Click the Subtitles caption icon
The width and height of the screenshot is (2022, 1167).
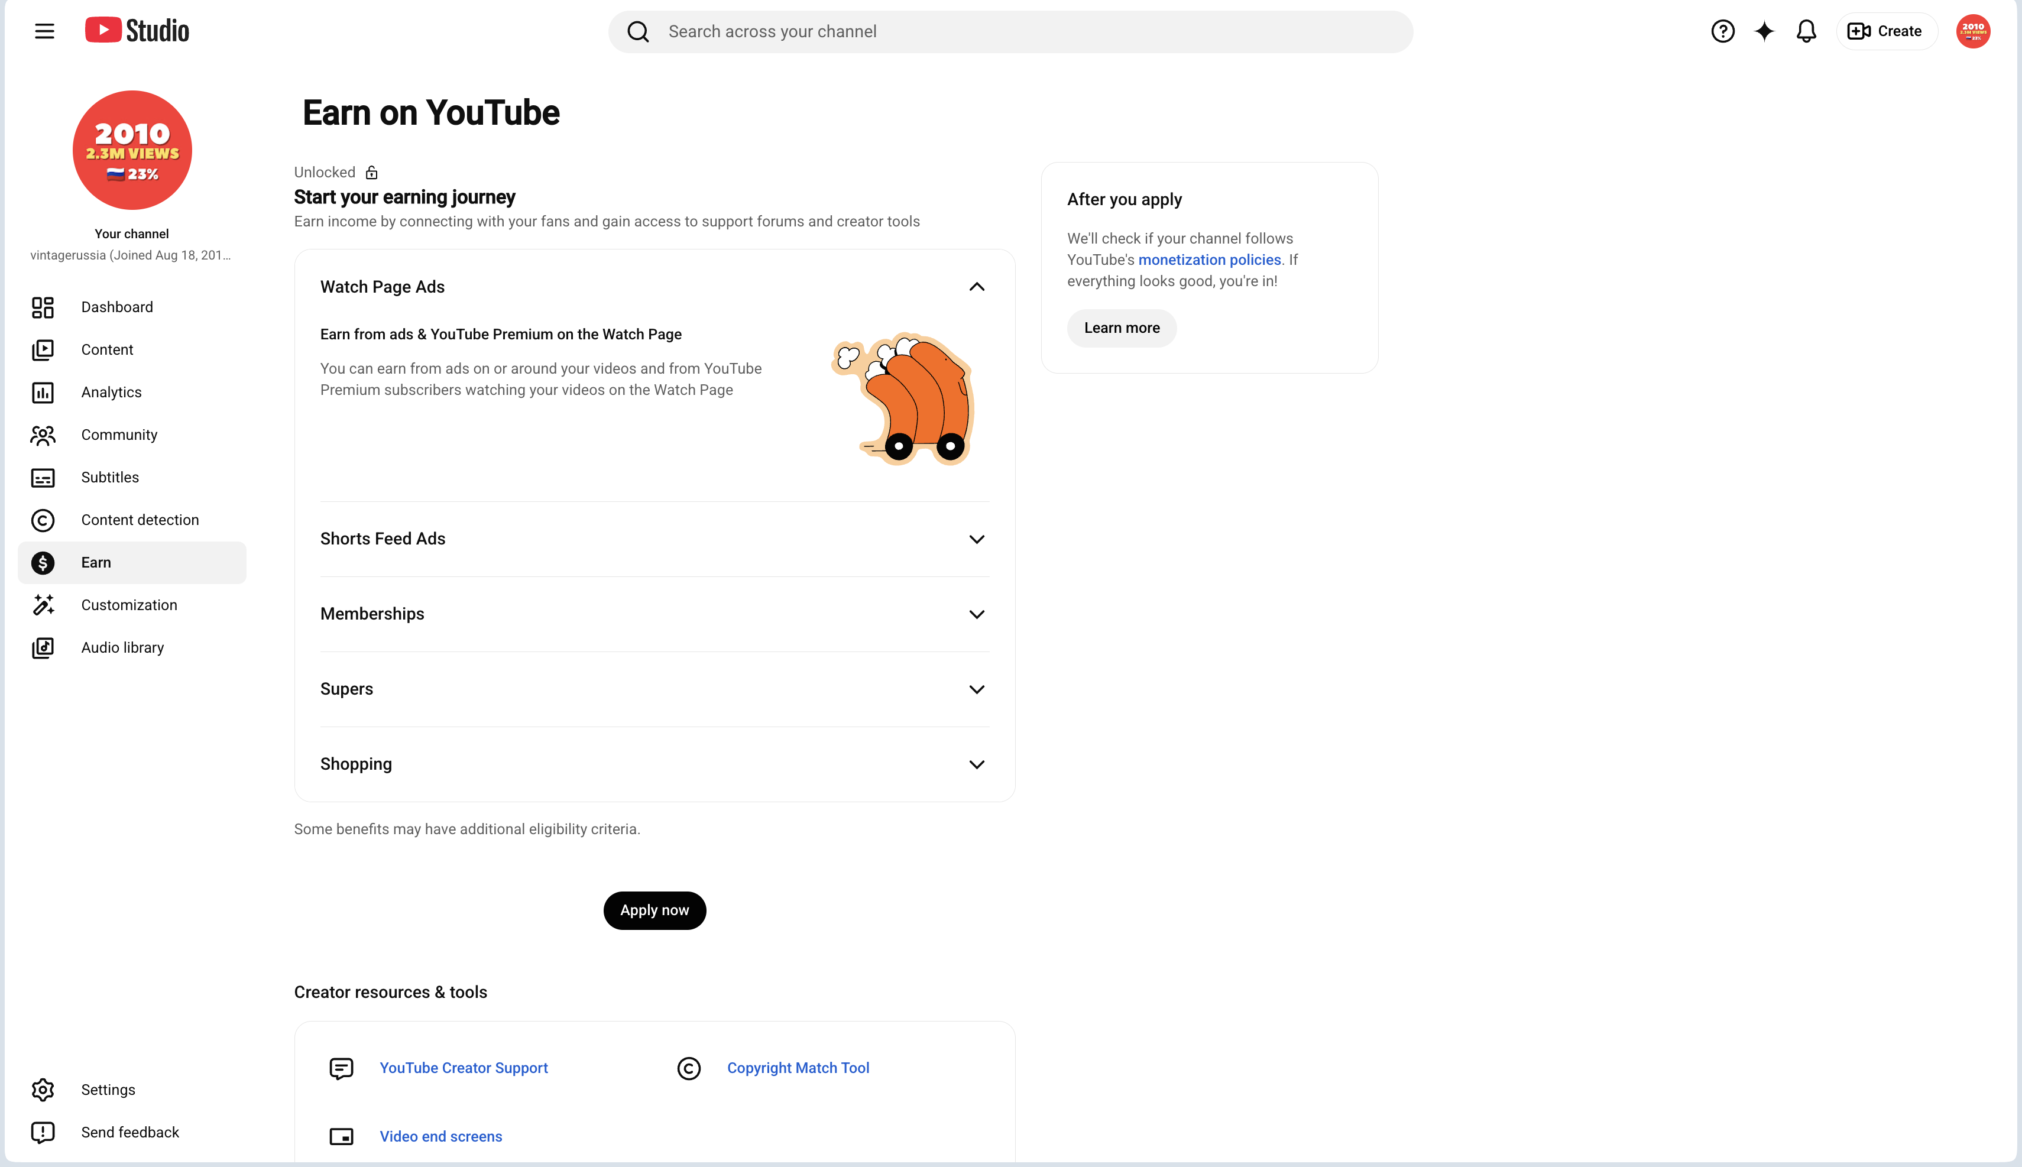pos(43,478)
